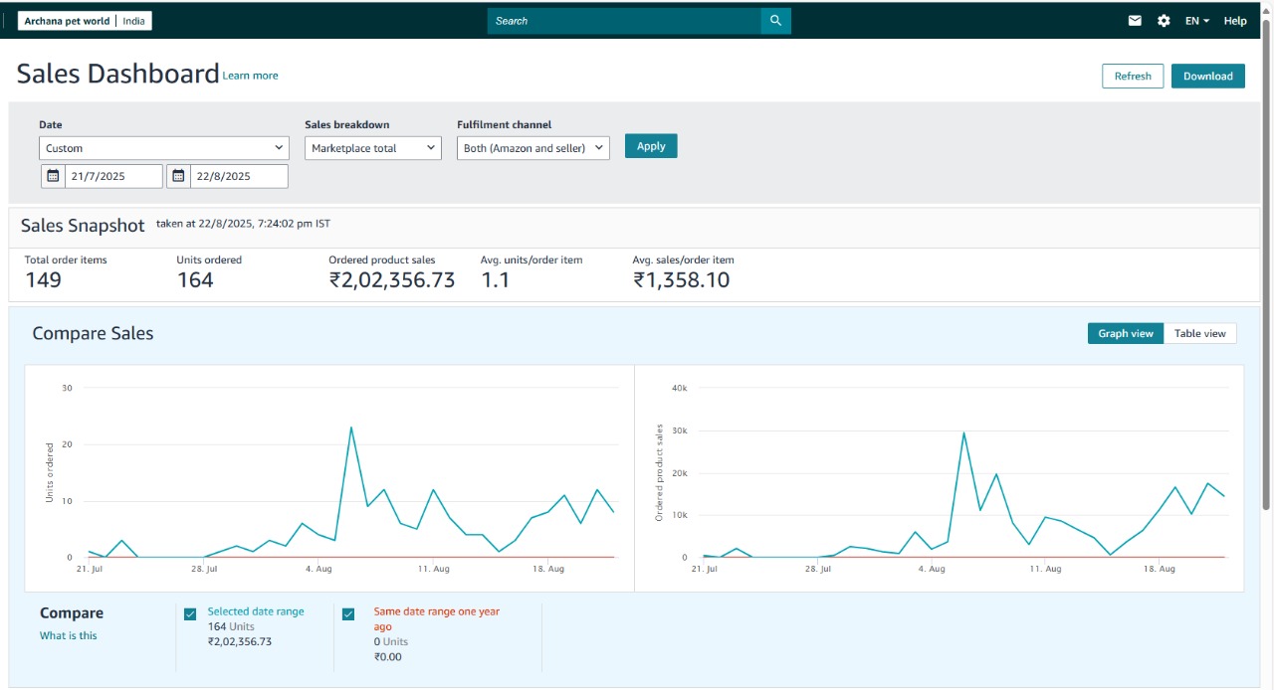Select the Graph view tab
Image resolution: width=1274 pixels, height=690 pixels.
tap(1125, 334)
